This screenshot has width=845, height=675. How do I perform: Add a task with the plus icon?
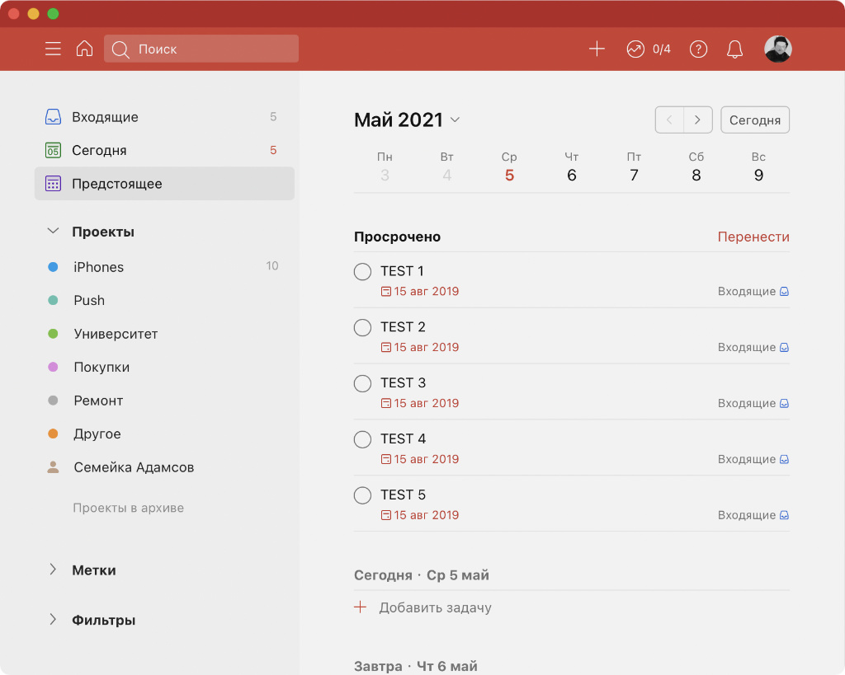597,49
